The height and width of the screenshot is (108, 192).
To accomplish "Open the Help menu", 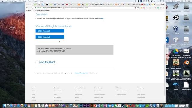I will (x=41, y=1).
